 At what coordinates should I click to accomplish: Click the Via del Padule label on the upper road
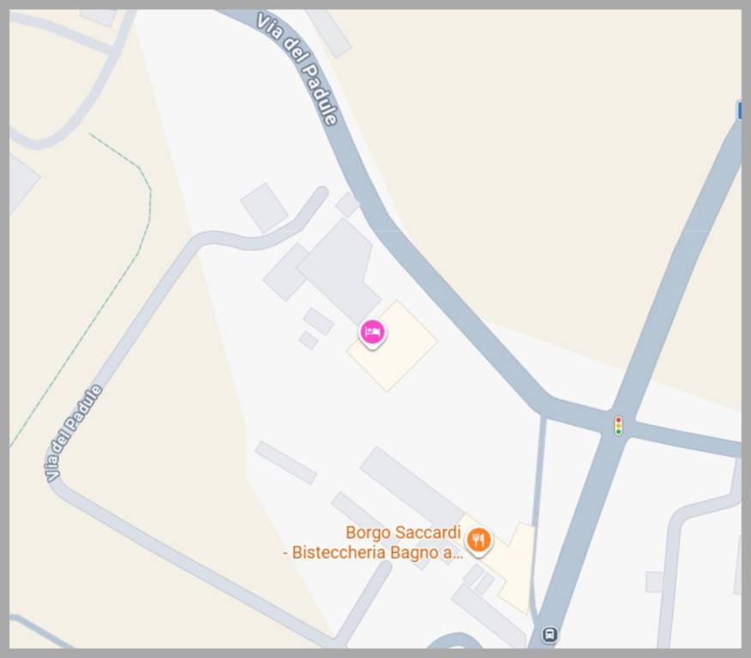tap(297, 69)
